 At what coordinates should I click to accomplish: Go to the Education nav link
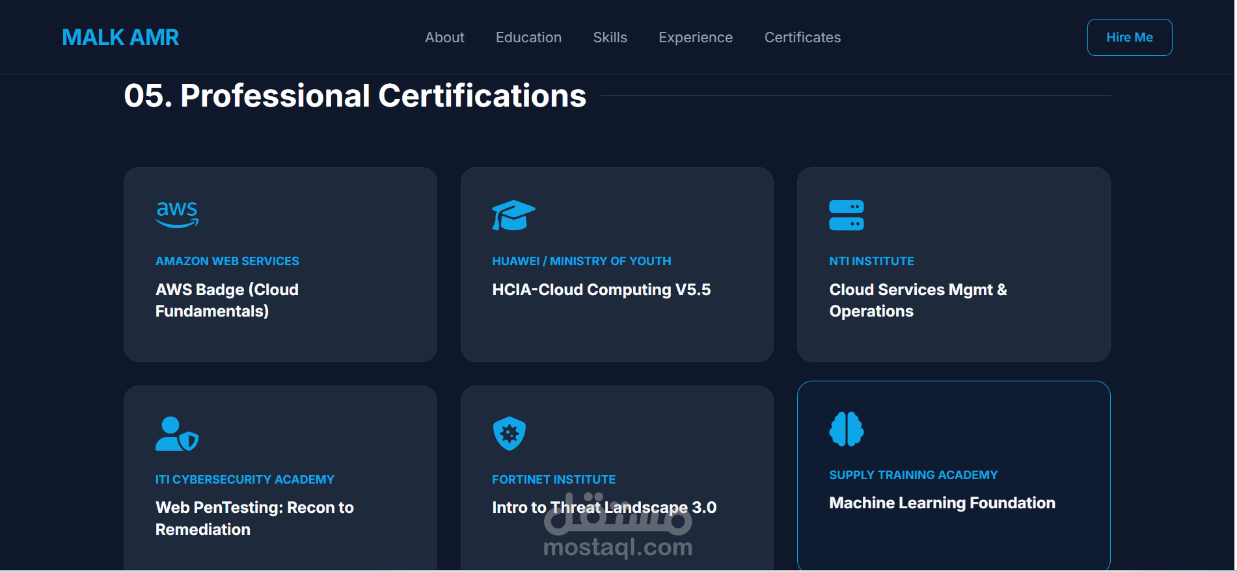coord(528,38)
